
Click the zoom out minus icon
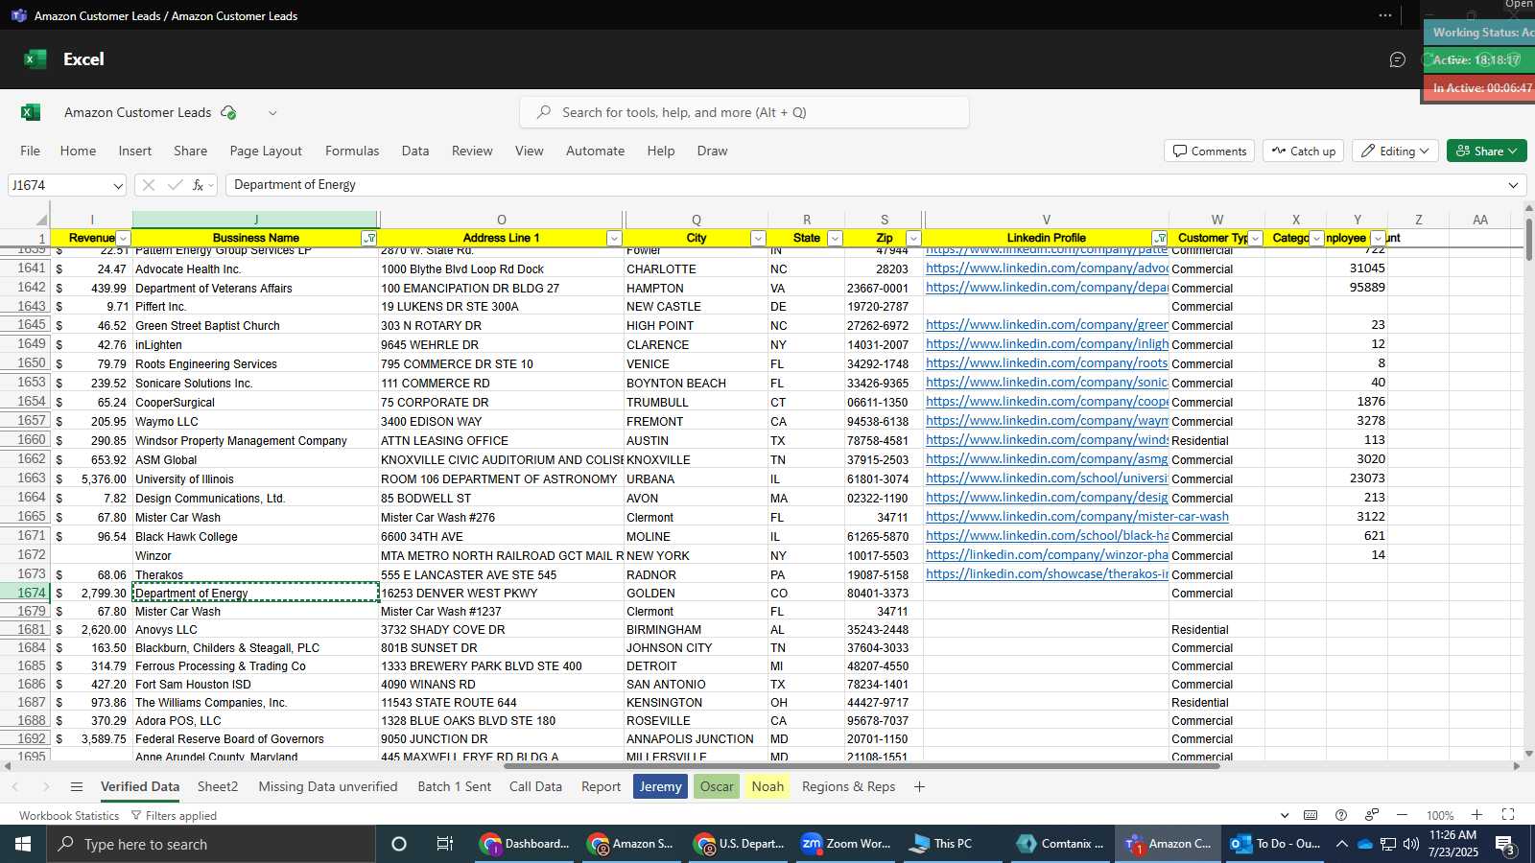tap(1402, 815)
